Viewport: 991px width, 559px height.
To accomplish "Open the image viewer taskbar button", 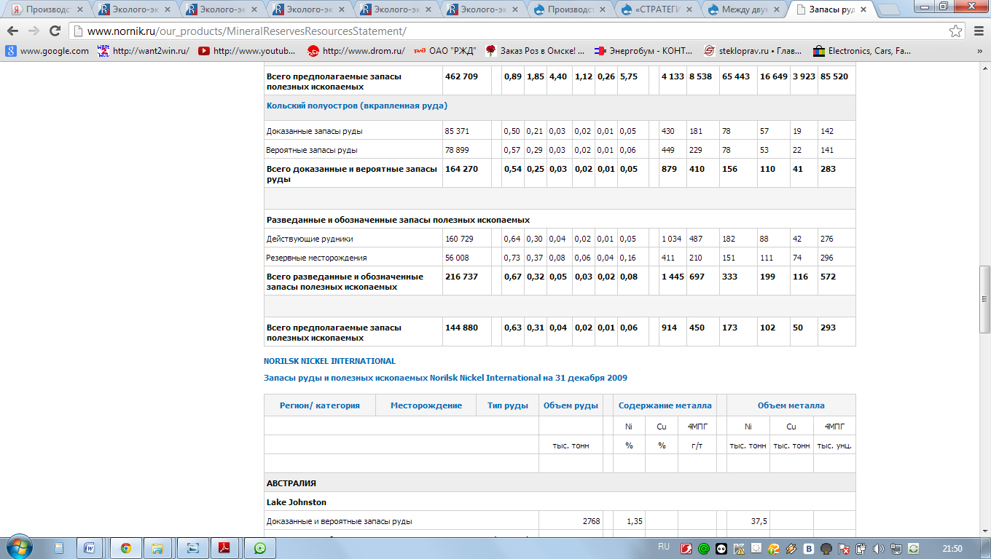I will coord(192,548).
